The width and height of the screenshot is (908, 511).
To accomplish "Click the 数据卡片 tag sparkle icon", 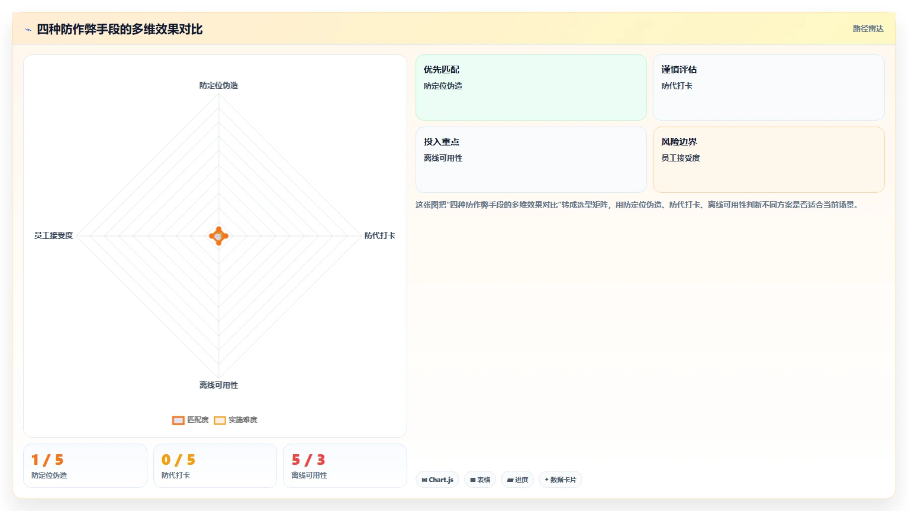I will click(x=546, y=480).
